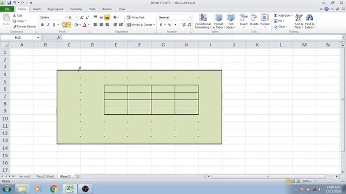
Task: Switch to the Insert ribbon tab
Action: [37, 9]
